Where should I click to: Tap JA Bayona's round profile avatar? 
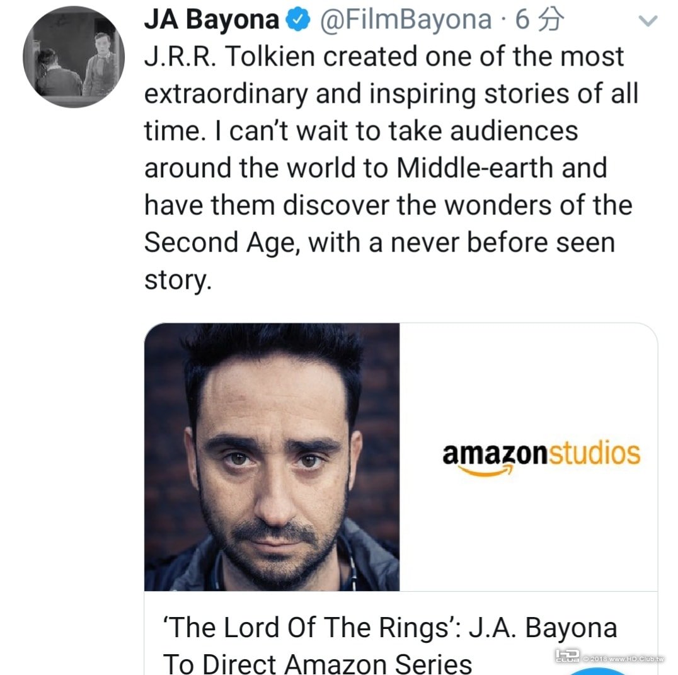click(x=73, y=57)
